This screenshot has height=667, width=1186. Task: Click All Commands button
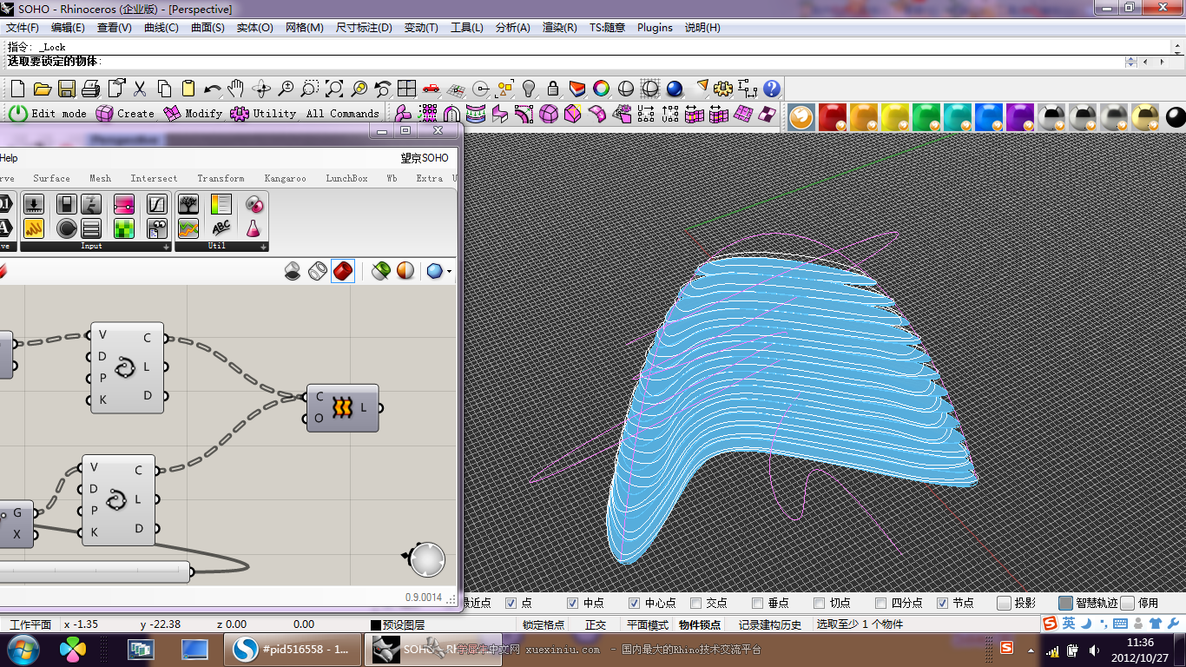[342, 113]
